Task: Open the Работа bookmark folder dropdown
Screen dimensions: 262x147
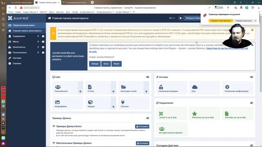Action: point(43,12)
